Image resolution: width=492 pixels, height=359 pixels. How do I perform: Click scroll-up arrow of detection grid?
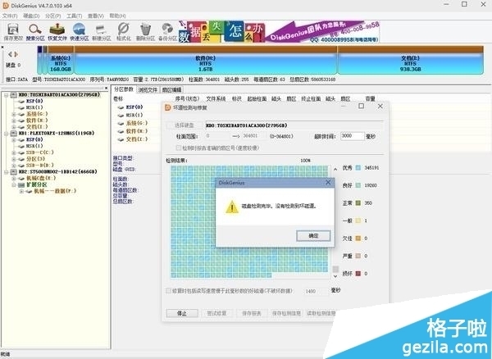(335, 169)
